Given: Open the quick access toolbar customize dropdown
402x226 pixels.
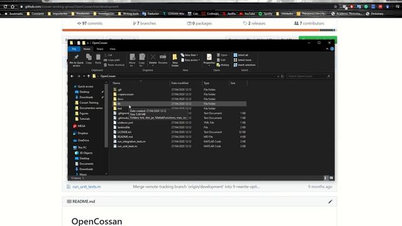Looking at the screenshot, I should coord(88,43).
